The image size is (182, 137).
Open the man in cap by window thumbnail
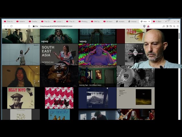click(x=97, y=114)
